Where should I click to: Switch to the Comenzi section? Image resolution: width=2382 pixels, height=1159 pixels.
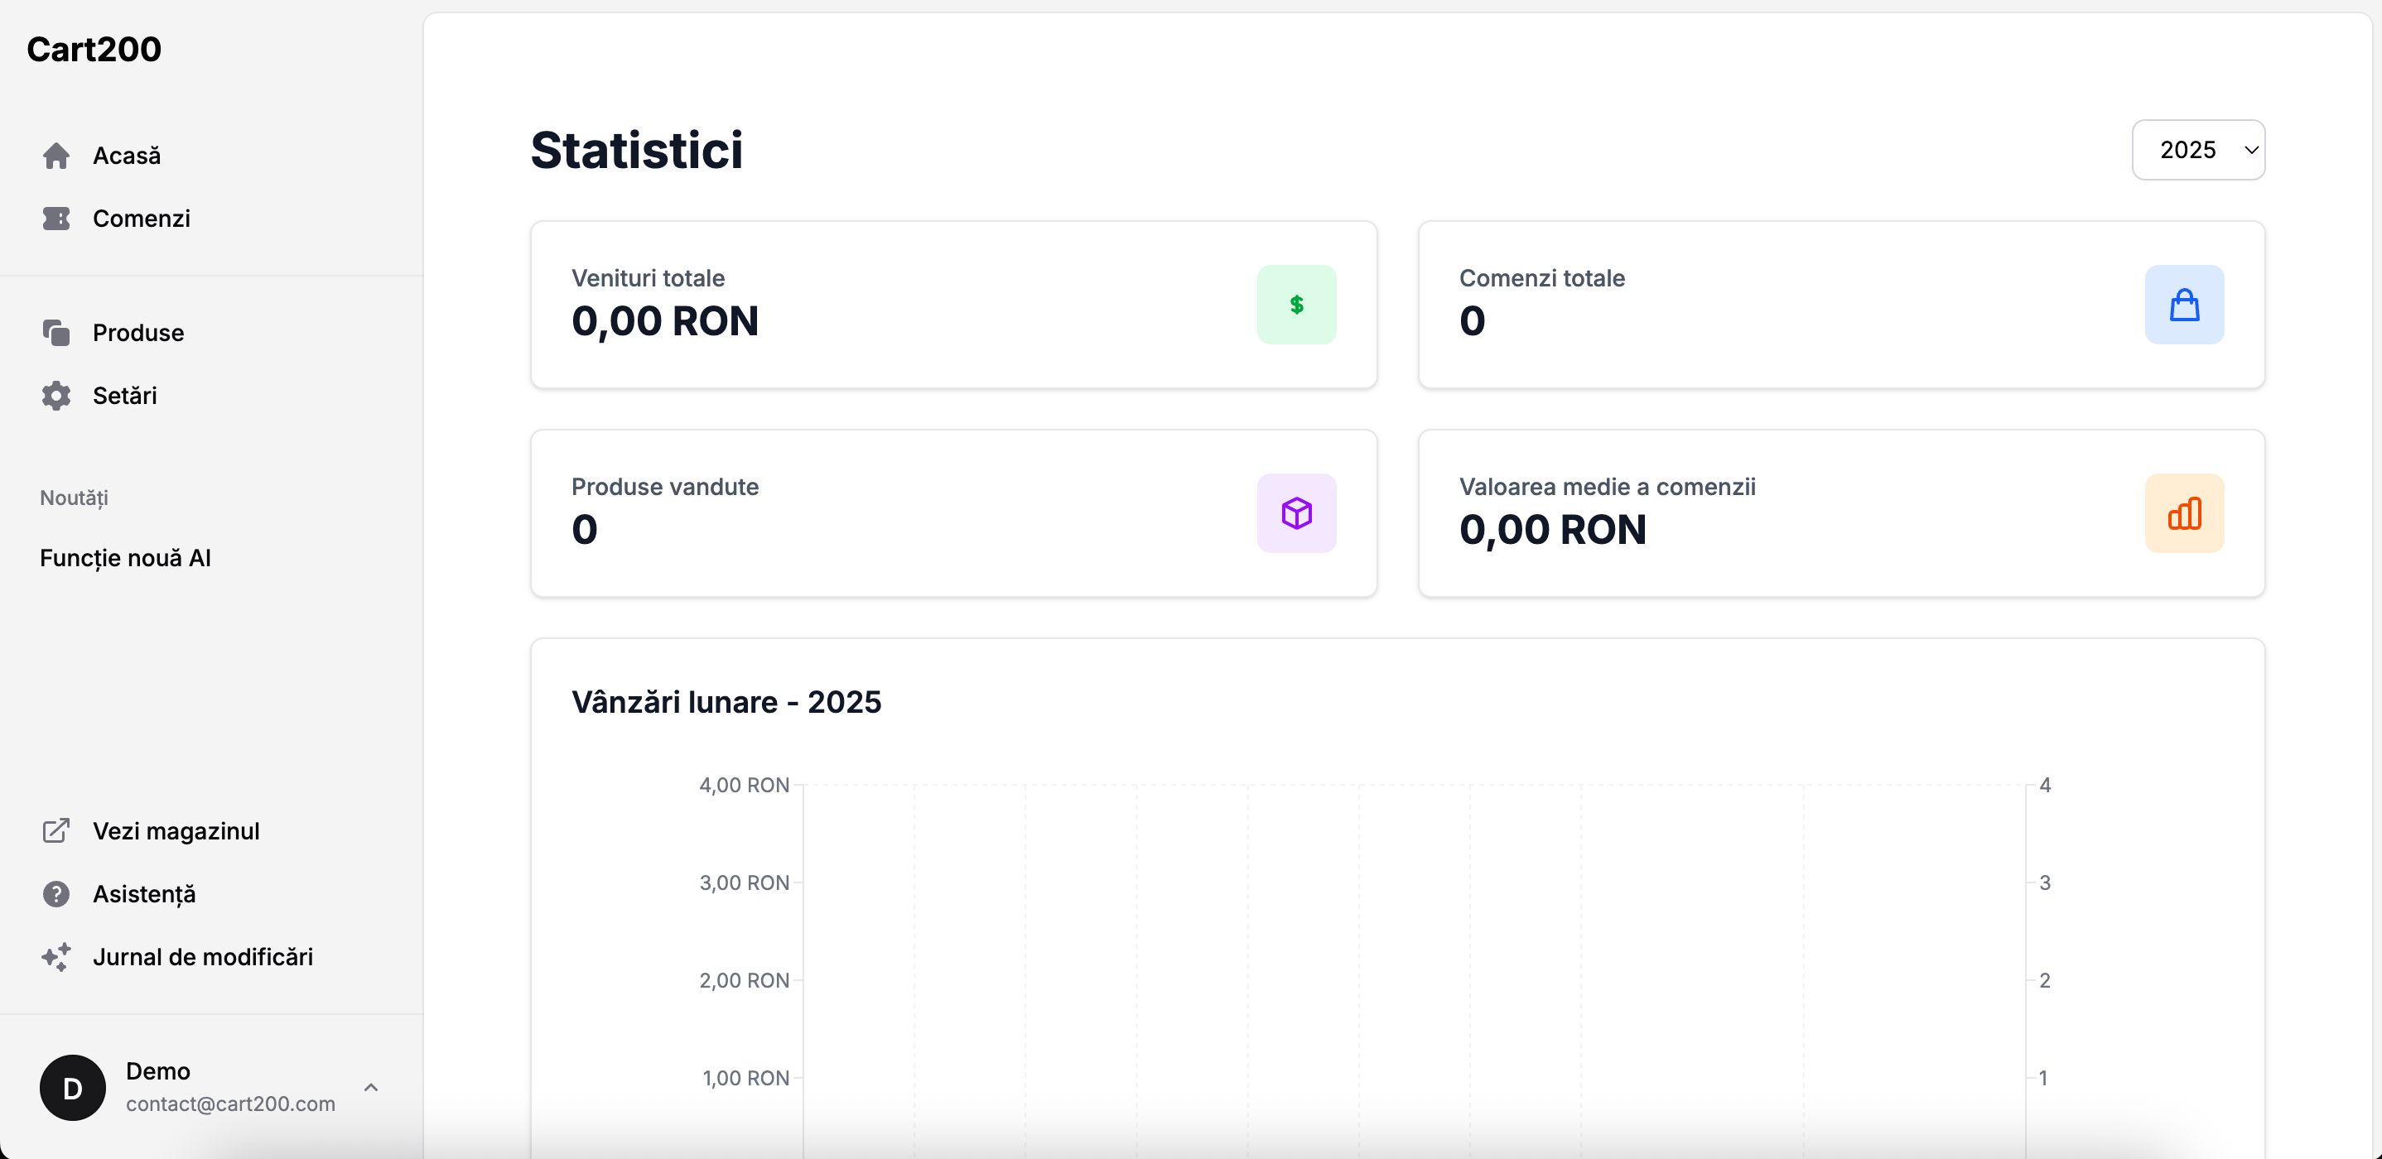141,218
